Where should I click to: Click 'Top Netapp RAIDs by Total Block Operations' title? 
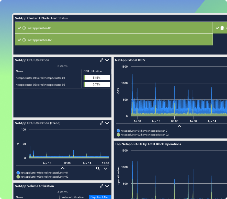click(148, 144)
